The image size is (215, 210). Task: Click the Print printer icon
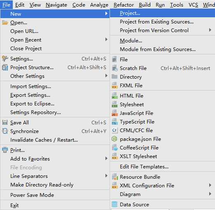tap(5, 150)
